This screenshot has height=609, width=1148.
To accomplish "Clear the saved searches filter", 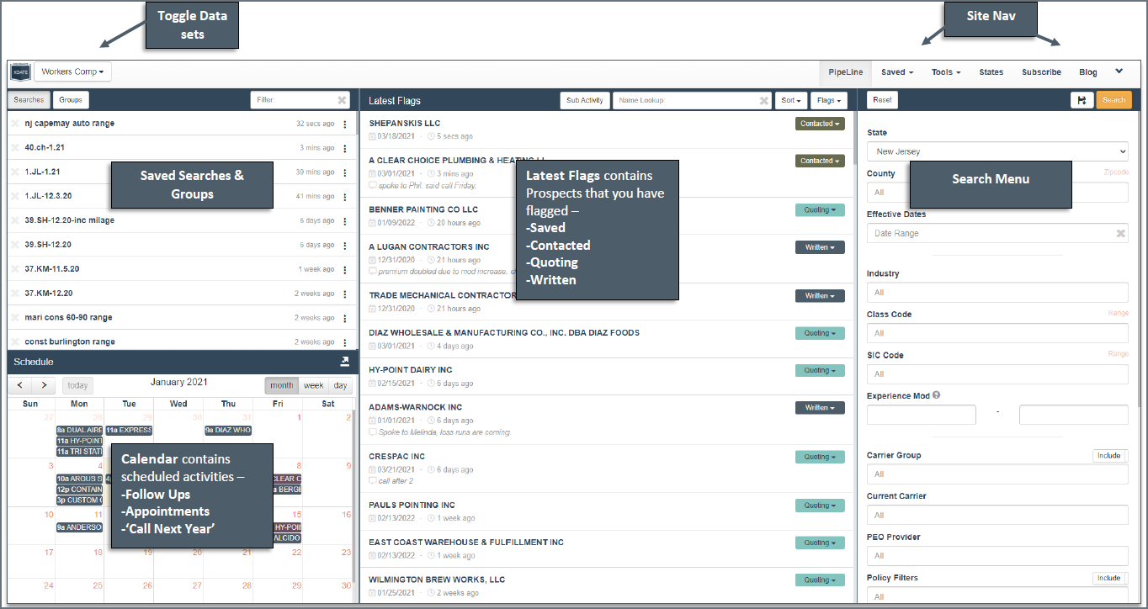I will point(343,100).
